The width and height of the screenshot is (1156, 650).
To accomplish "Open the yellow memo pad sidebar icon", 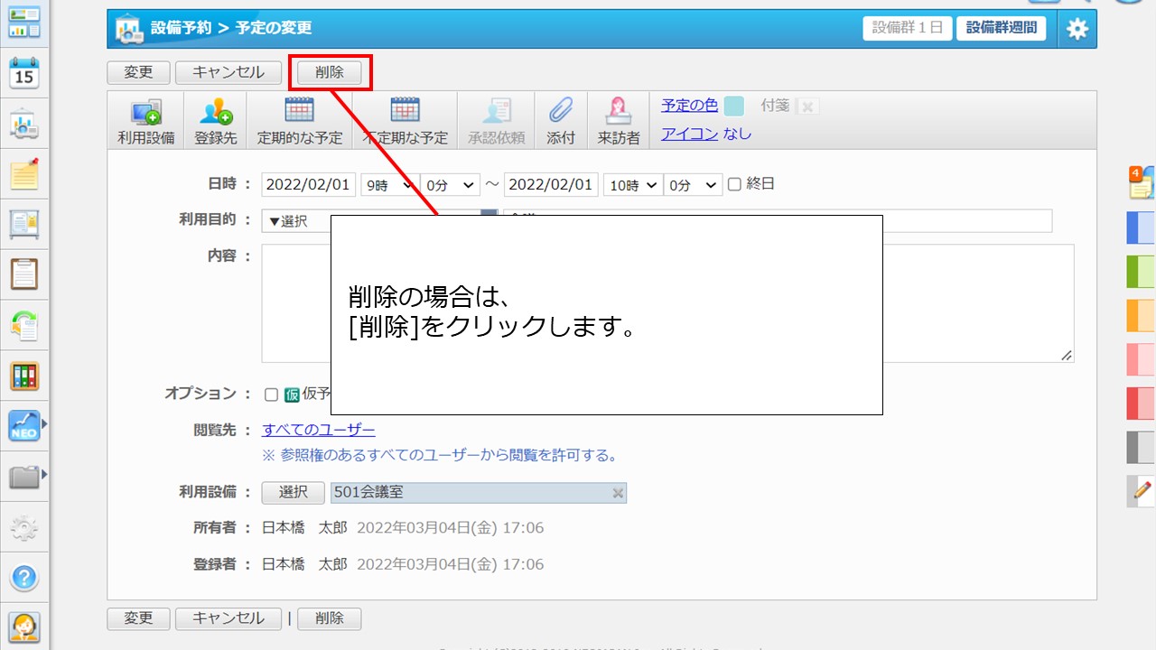I will point(24,174).
